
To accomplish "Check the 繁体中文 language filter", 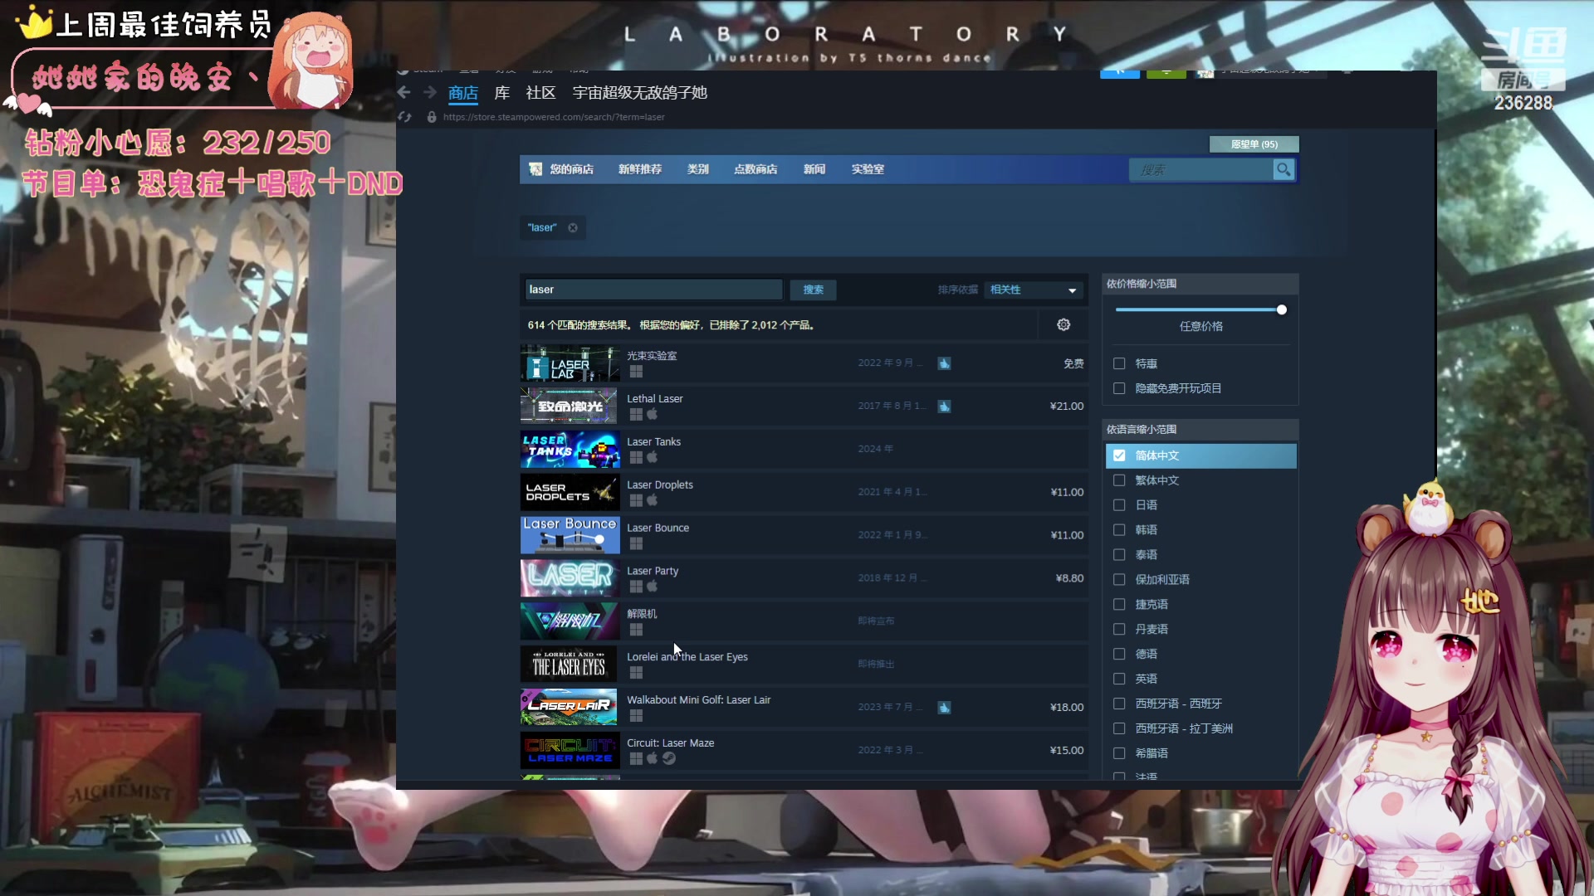I will click(1119, 480).
